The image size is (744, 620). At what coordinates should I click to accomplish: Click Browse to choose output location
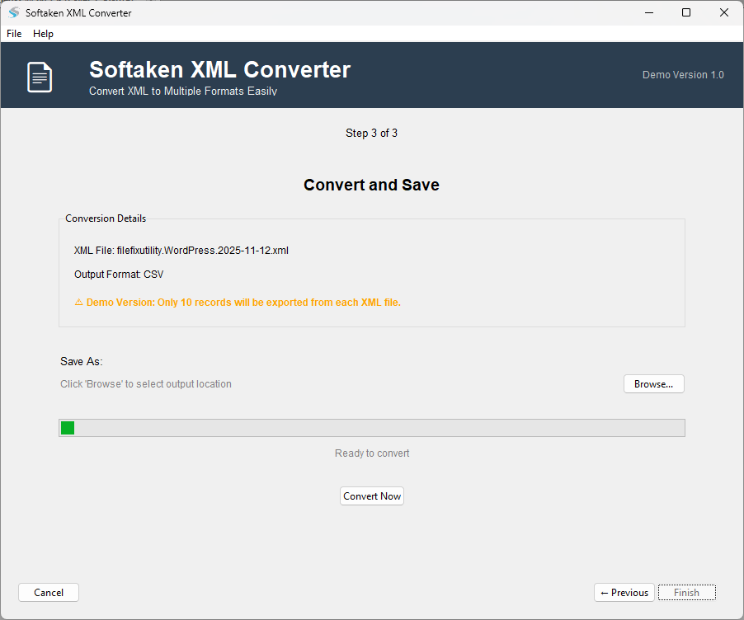pyautogui.click(x=653, y=383)
